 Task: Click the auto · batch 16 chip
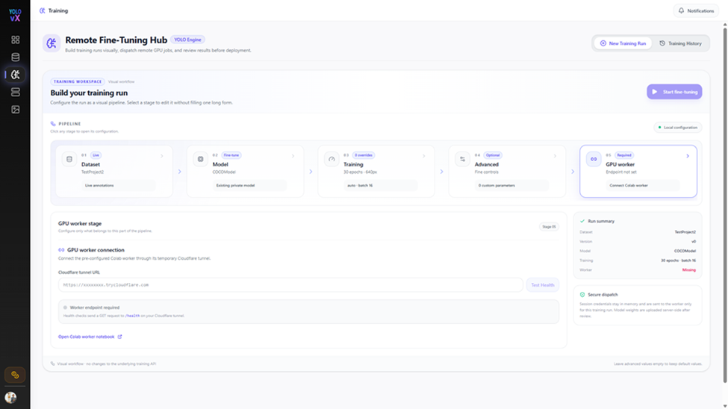(381, 185)
